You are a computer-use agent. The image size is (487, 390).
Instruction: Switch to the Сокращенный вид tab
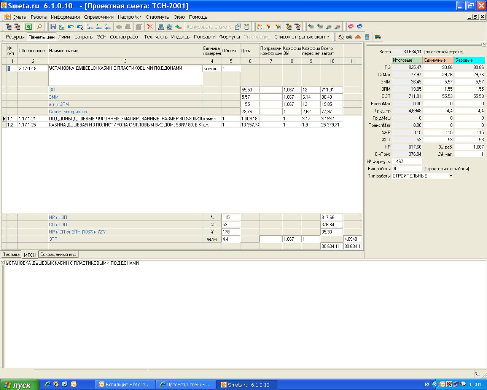(58, 254)
